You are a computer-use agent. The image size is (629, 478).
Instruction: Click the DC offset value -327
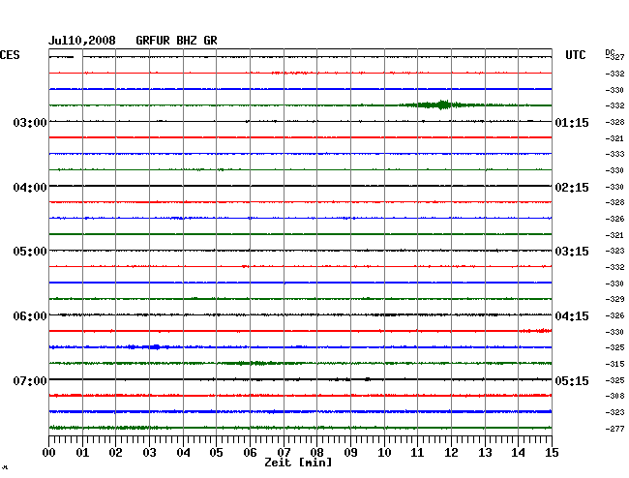tap(614, 57)
